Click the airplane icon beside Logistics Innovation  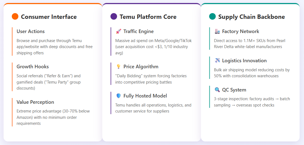tap(217, 61)
